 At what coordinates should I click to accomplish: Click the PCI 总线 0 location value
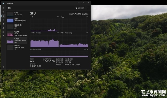point(72,65)
